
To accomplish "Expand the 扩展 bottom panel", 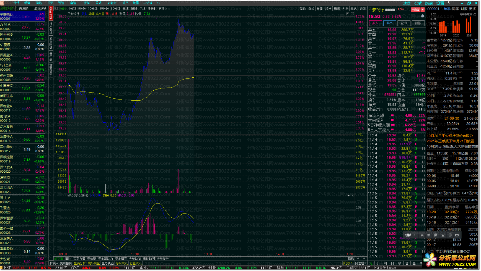I will 53,263.
